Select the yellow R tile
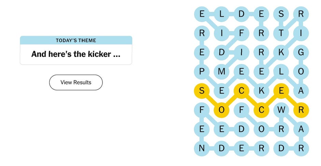Screen dimensions: 321x166 tap(301, 110)
